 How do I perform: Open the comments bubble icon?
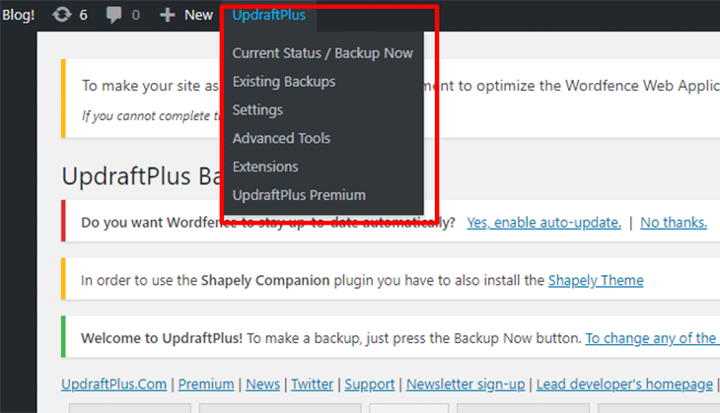pos(113,15)
